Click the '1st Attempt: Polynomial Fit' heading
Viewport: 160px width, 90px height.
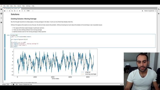[x=24, y=83]
